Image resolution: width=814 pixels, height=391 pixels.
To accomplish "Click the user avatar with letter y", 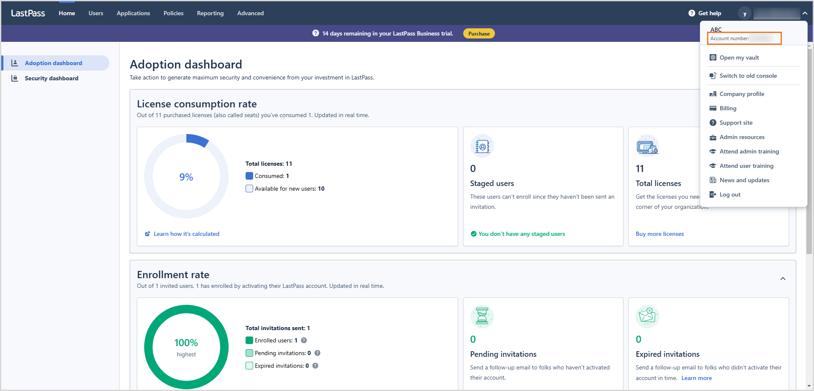I will [745, 14].
